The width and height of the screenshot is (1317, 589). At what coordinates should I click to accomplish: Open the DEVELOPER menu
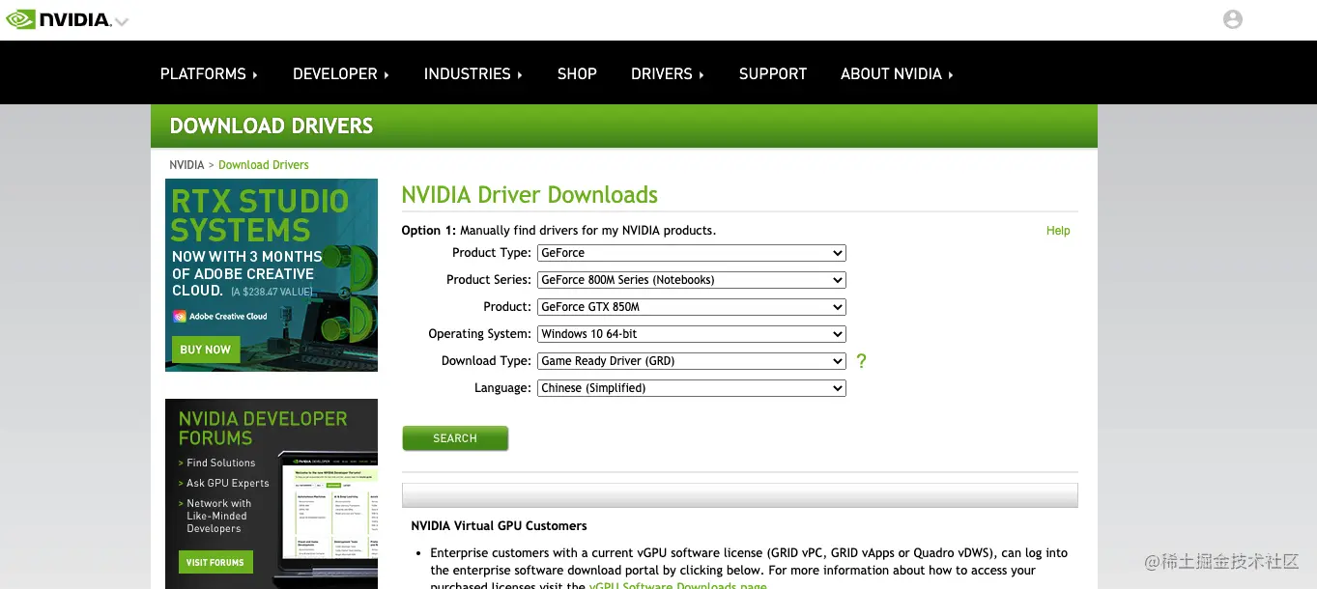coord(341,73)
